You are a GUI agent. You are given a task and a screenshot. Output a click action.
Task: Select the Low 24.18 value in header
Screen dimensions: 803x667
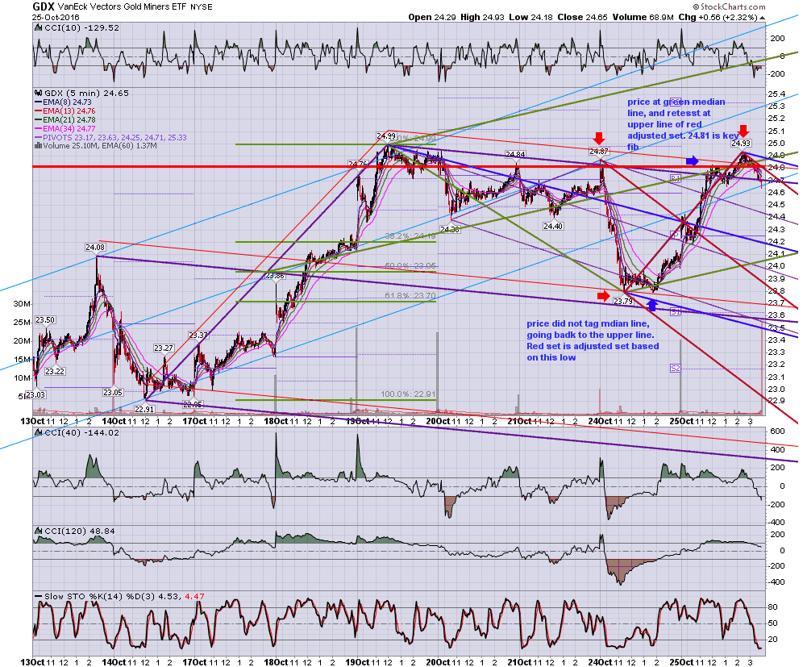point(530,18)
